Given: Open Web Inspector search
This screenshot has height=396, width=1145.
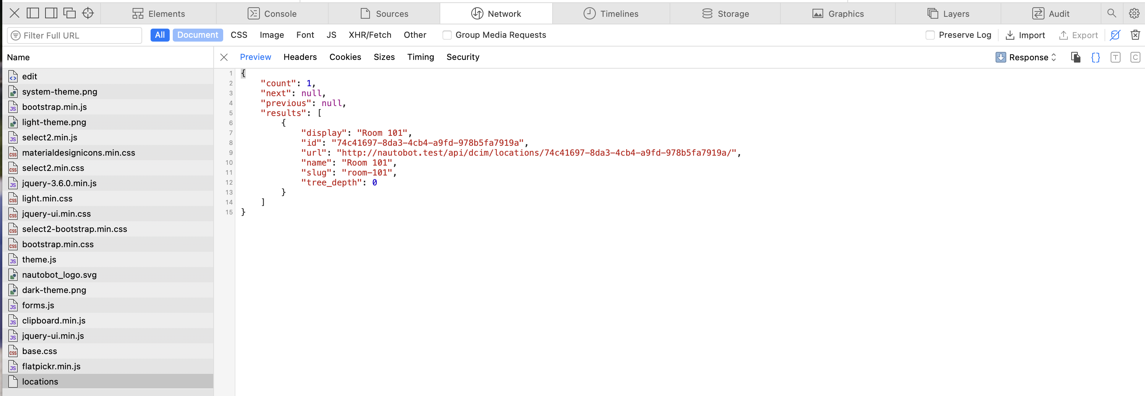Looking at the screenshot, I should point(1111,13).
